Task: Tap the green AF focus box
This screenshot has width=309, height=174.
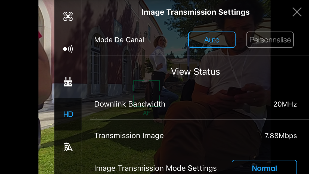Action: coord(147,93)
